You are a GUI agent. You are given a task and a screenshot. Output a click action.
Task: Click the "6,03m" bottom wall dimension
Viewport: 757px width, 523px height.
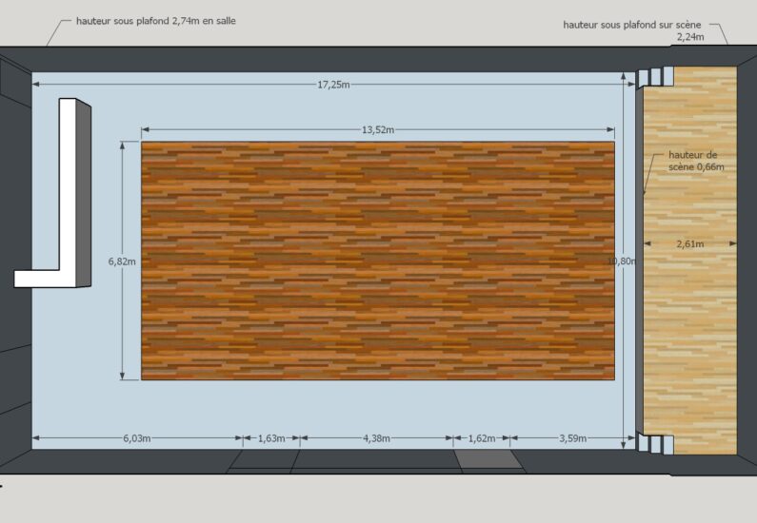point(136,438)
